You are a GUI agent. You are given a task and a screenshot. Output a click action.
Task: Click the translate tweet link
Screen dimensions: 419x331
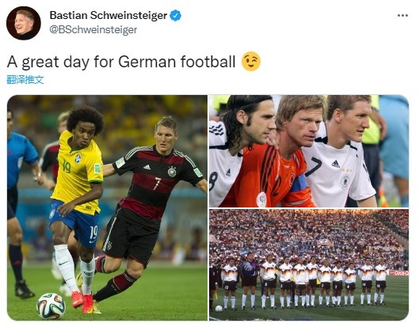coord(25,80)
